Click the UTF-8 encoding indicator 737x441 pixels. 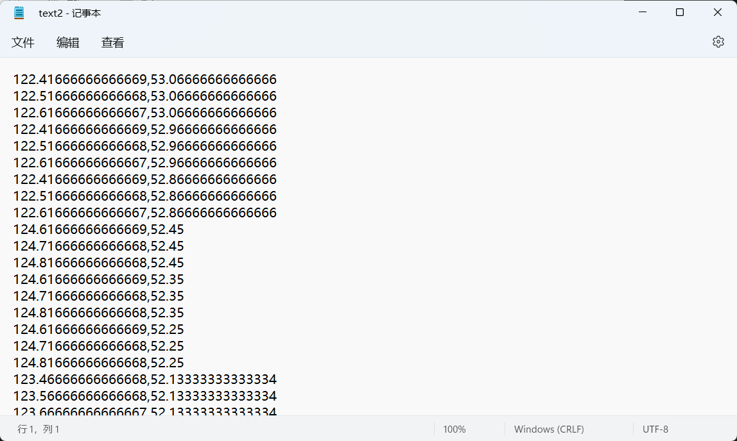pos(655,429)
